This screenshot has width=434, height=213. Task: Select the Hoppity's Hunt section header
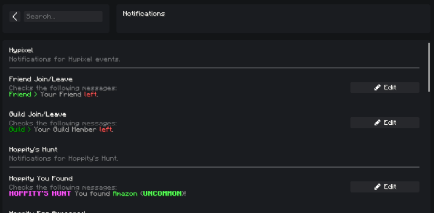33,149
